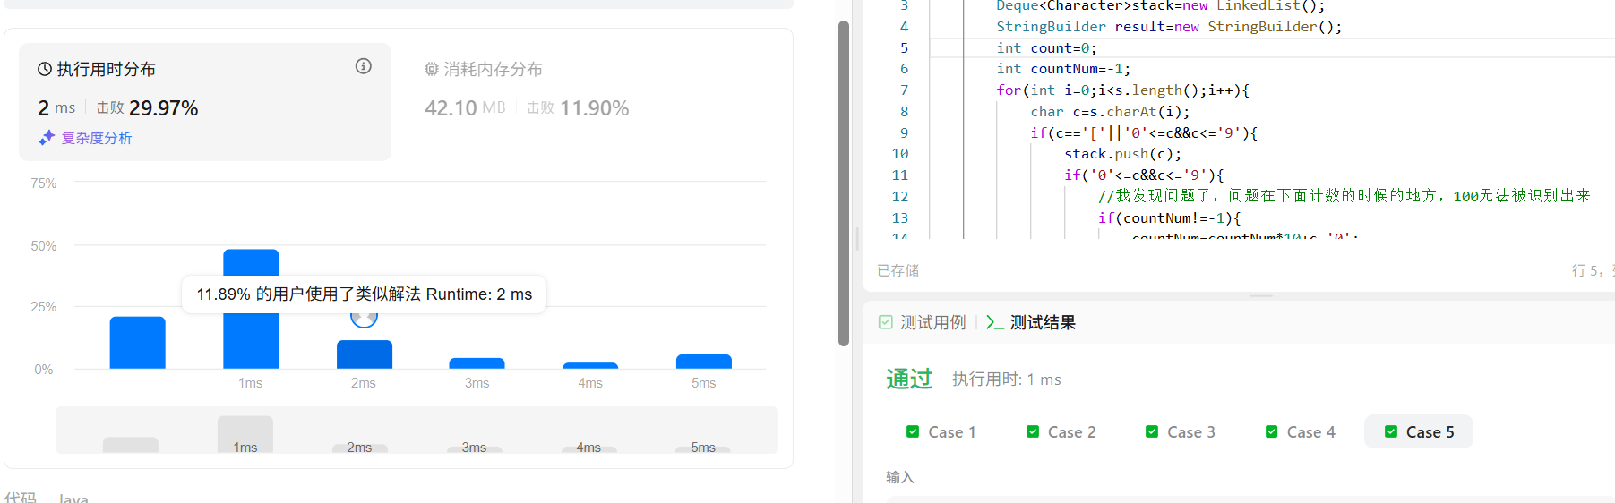The image size is (1615, 503).
Task: Click the 输入 label in test results
Action: pos(900,477)
